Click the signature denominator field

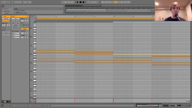(x=8, y=25)
